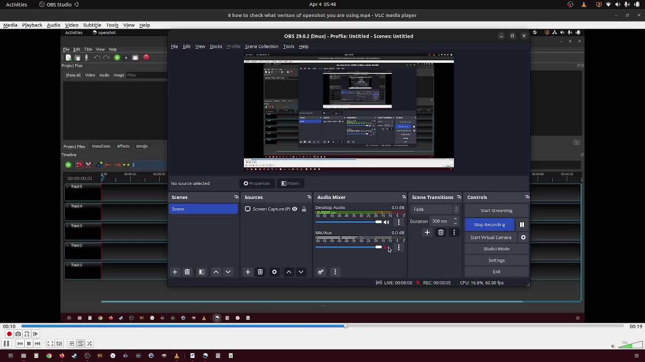Image resolution: width=645 pixels, height=362 pixels.
Task: Open the VLC Media menu
Action: [x=11, y=25]
